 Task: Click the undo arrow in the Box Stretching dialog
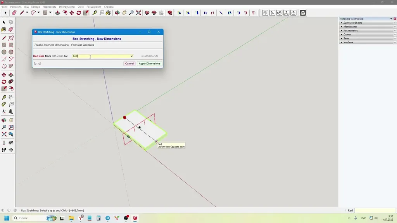pos(35,64)
